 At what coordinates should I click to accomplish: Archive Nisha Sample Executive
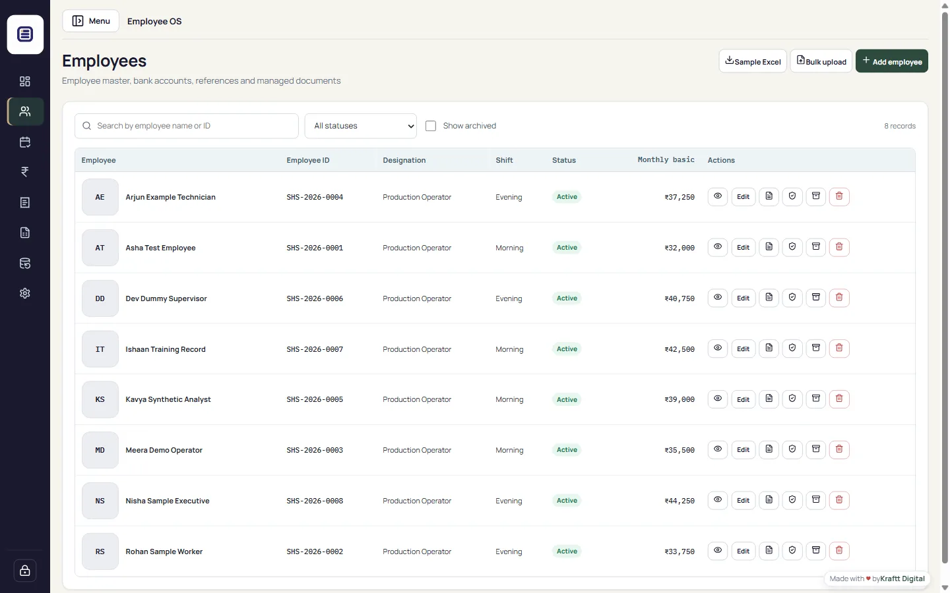pos(816,500)
